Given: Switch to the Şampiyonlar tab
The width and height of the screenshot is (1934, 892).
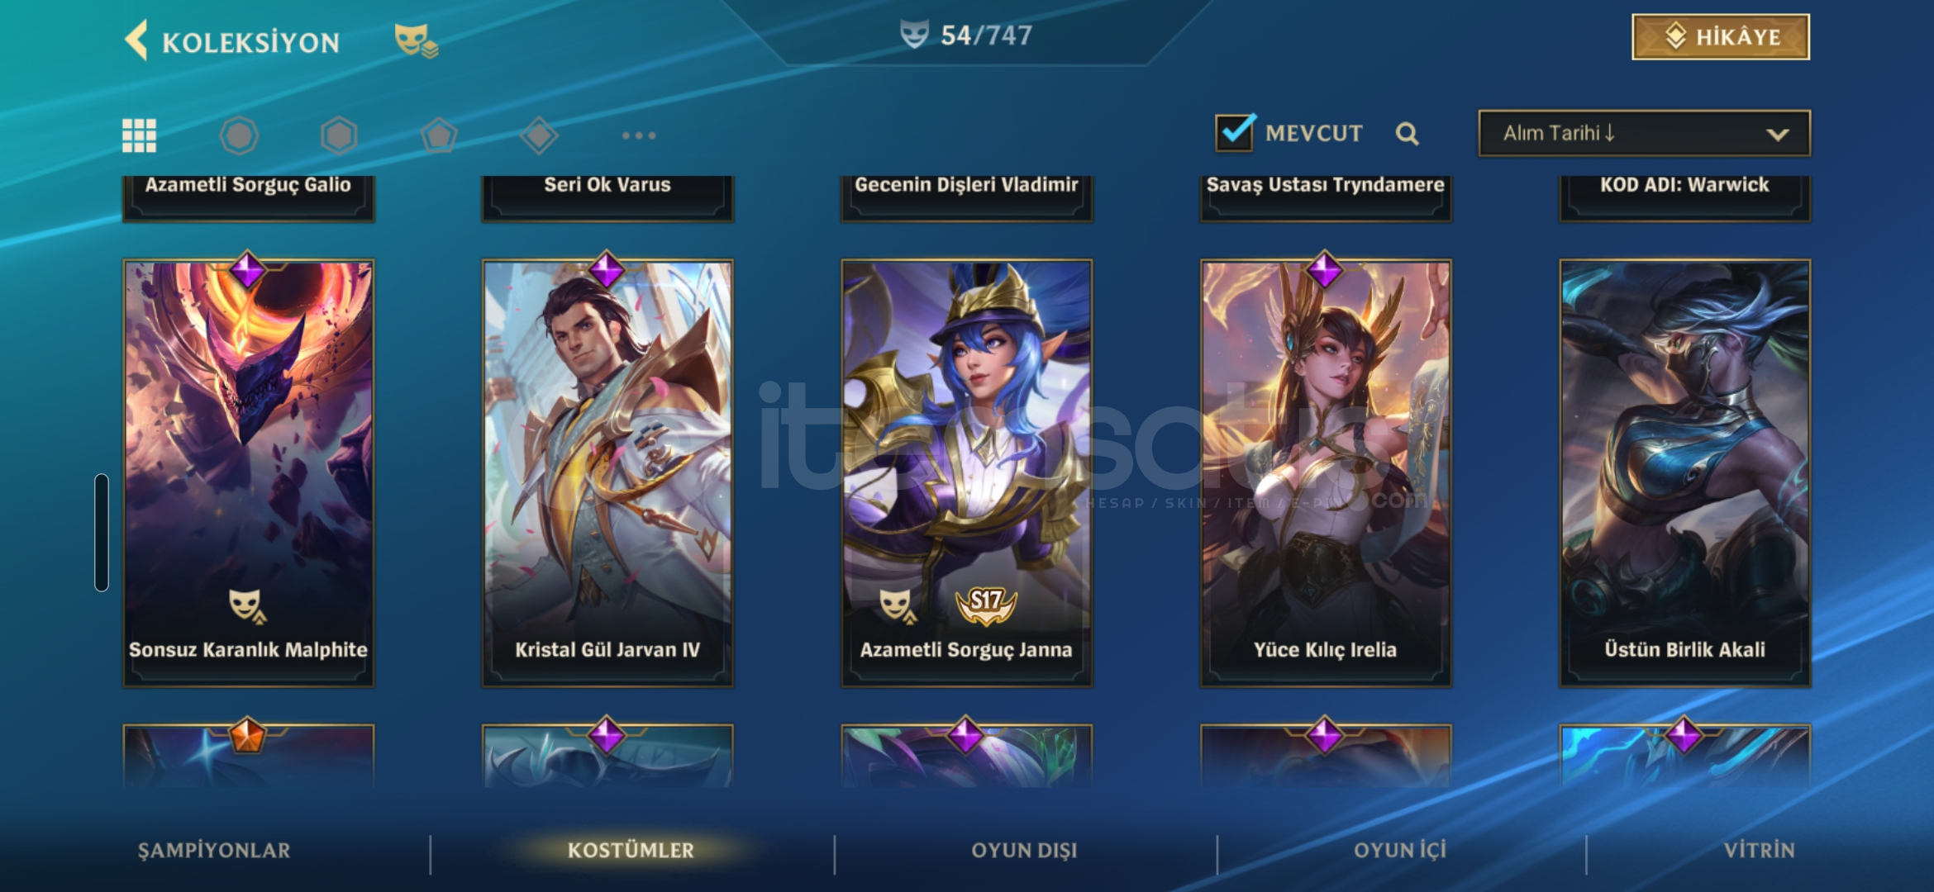Looking at the screenshot, I should [x=214, y=851].
